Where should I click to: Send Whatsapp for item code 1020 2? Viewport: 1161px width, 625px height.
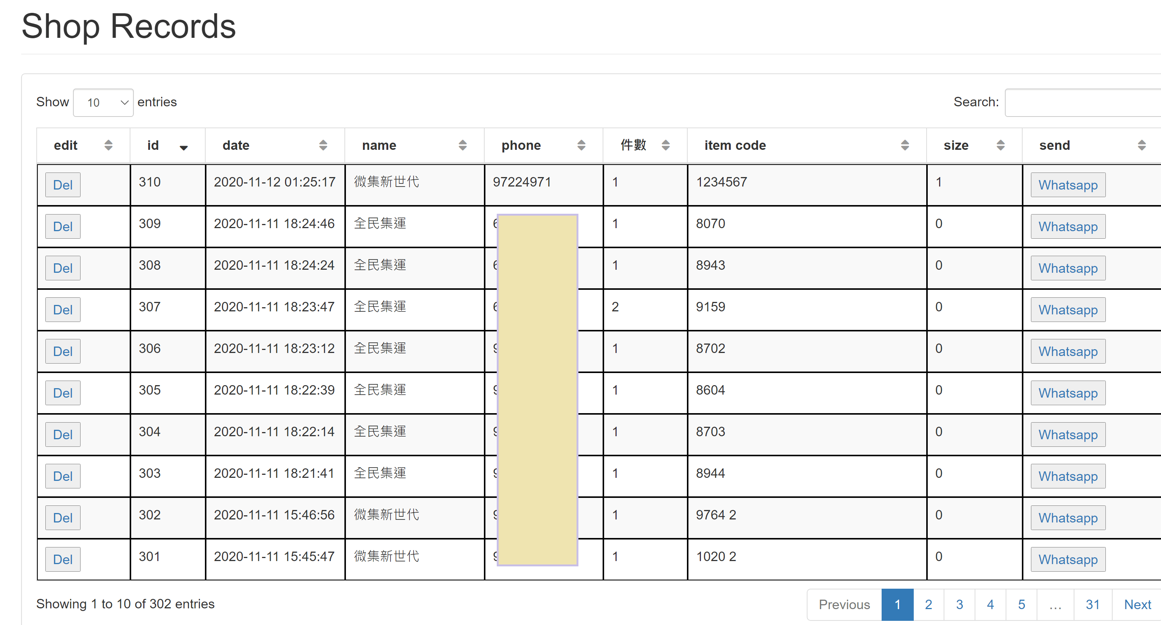[x=1068, y=560]
